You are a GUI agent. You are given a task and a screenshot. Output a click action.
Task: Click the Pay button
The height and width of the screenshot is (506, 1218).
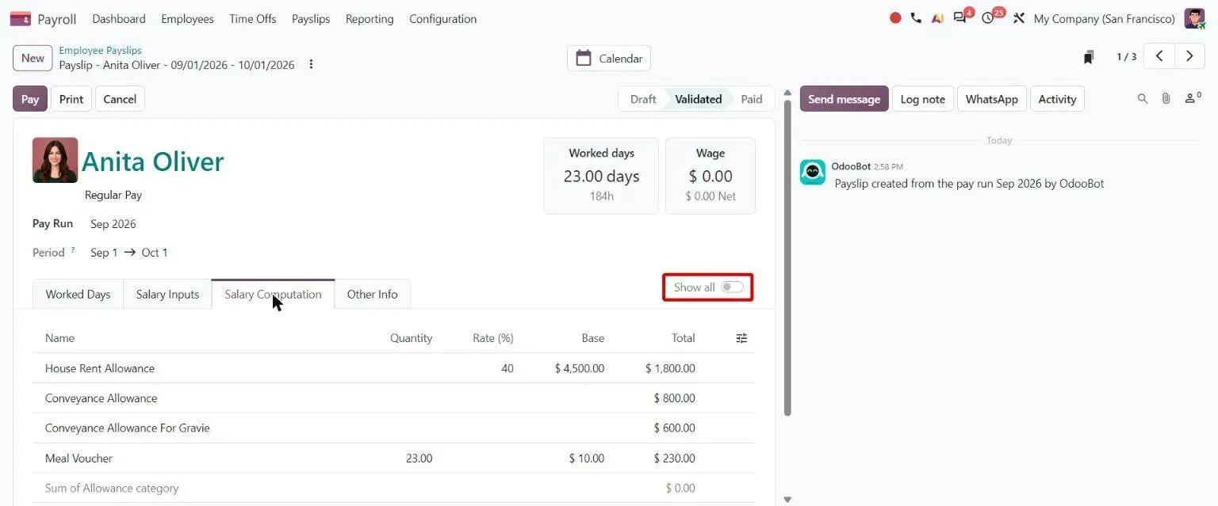click(30, 99)
